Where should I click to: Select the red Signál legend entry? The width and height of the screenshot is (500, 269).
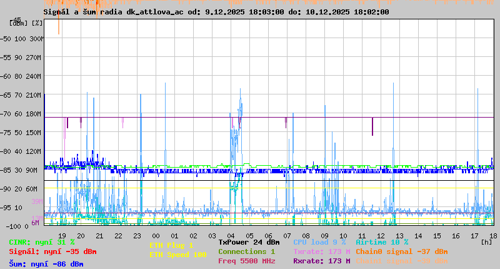pos(52,251)
